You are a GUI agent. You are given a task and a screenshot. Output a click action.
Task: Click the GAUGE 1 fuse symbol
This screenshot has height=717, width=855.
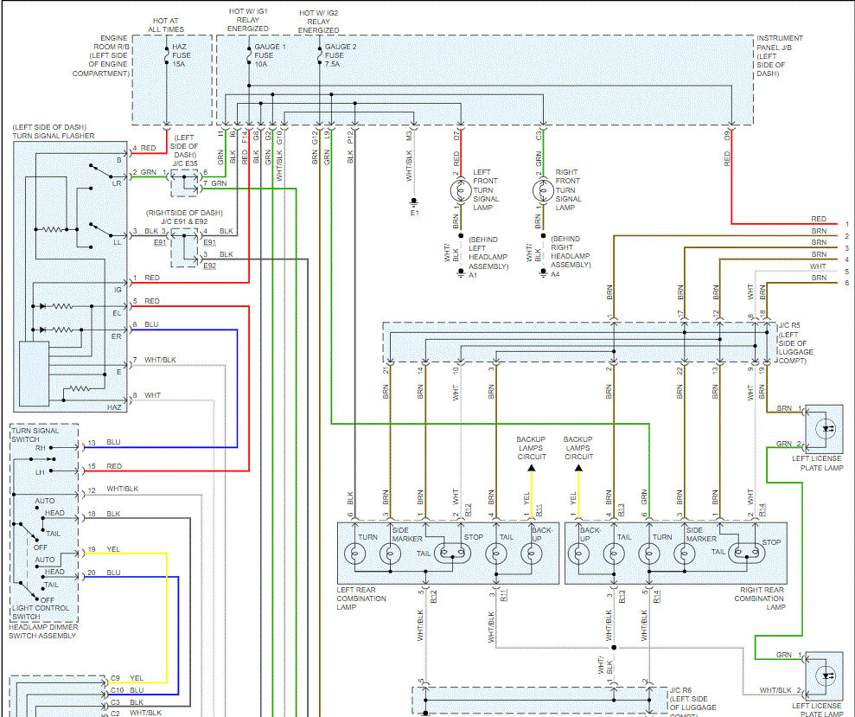tap(249, 55)
